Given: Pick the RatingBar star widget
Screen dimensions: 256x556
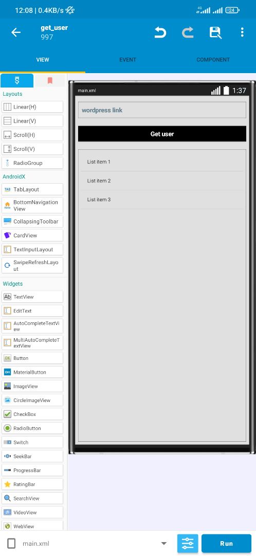Looking at the screenshot, I should pos(32,484).
